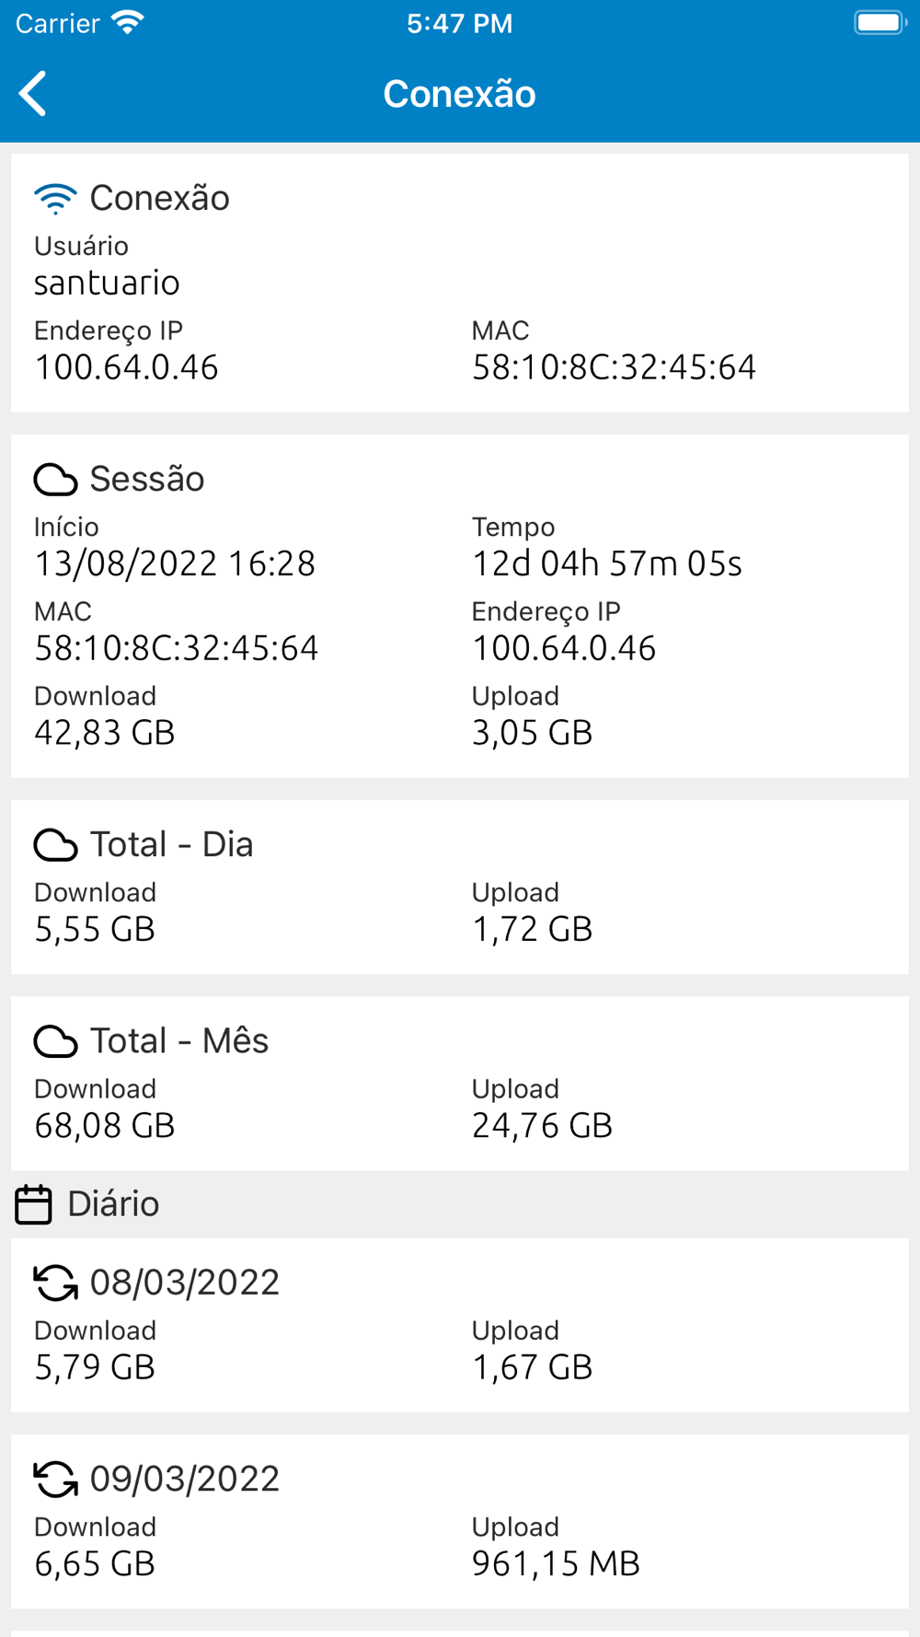The height and width of the screenshot is (1637, 920).
Task: Tap the calendar icon beside Diário
Action: tap(34, 1204)
